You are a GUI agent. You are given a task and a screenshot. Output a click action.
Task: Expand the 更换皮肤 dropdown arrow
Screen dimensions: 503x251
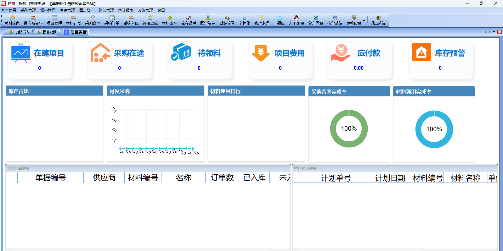(x=364, y=21)
